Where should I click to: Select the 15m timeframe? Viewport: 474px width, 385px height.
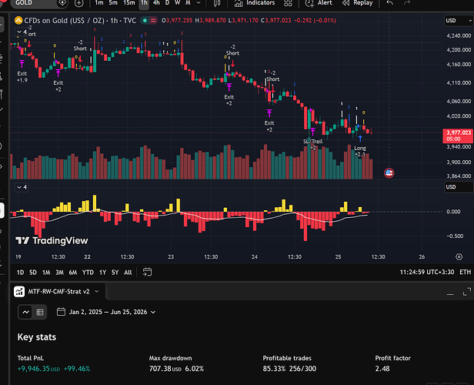tap(129, 3)
